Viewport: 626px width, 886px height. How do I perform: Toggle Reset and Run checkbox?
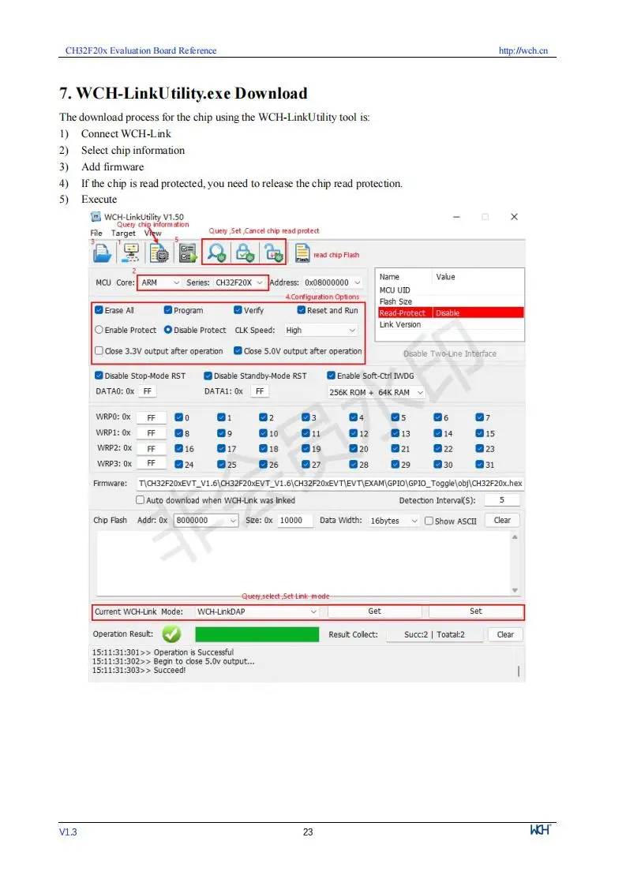click(302, 310)
